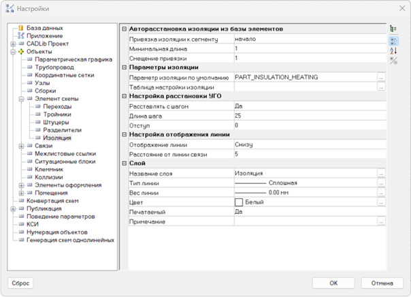
Task: Open the Цвет ellipsis picker
Action: (381, 202)
